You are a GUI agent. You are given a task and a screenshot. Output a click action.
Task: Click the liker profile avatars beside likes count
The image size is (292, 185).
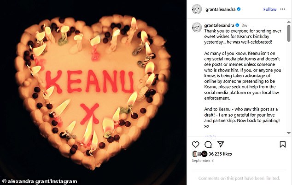(x=199, y=154)
